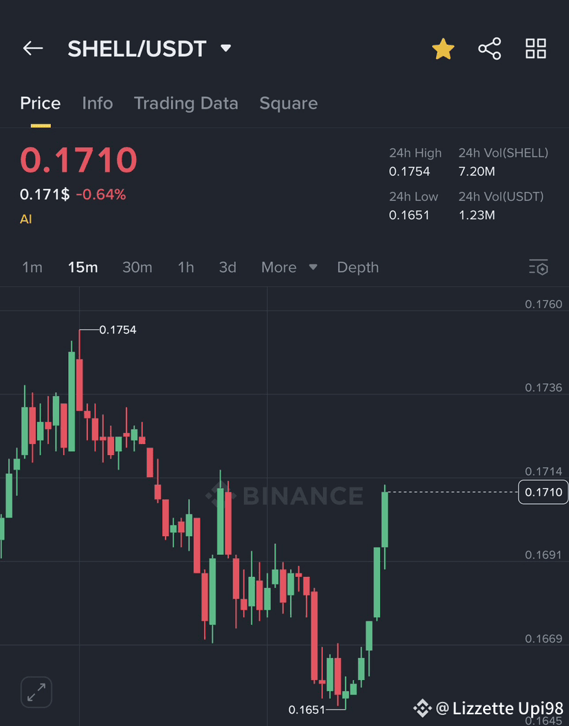This screenshot has height=726, width=569.
Task: Expand the More timeframes dropdown
Action: click(x=289, y=267)
